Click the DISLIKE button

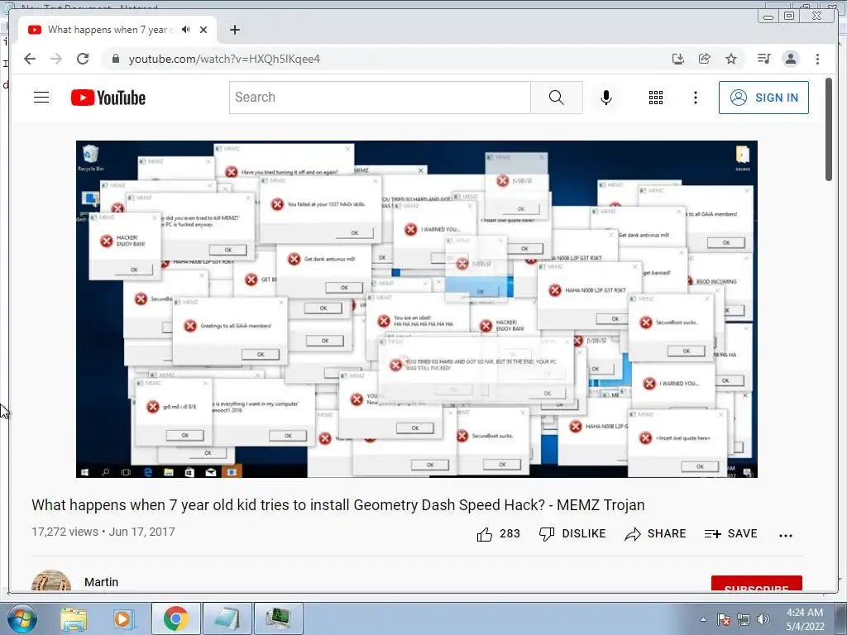click(x=572, y=534)
